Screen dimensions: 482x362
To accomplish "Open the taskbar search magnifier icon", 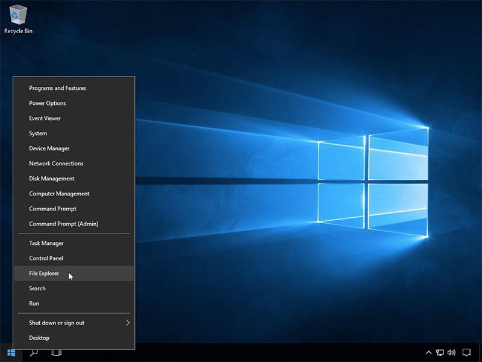I will point(34,352).
